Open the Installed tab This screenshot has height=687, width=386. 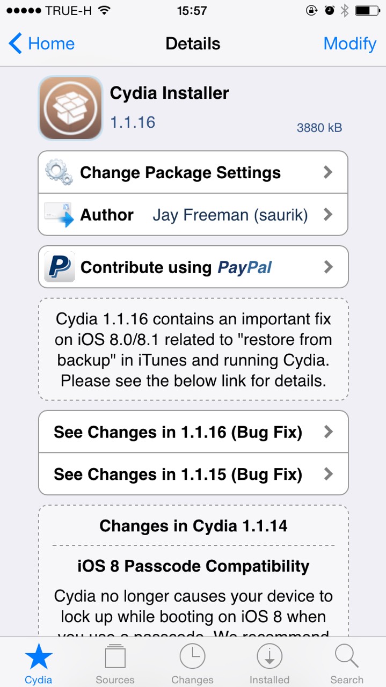[270, 664]
